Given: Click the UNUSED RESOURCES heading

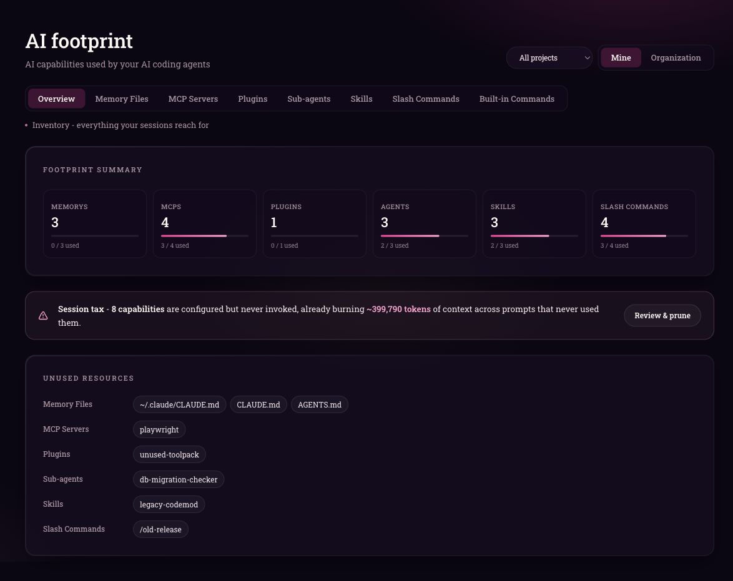Looking at the screenshot, I should click(x=89, y=378).
